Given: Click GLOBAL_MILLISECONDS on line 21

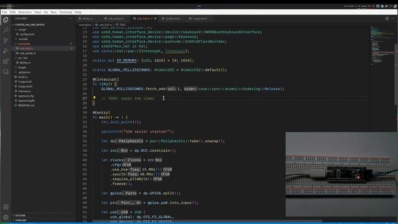Looking at the screenshot, I should tap(129, 70).
